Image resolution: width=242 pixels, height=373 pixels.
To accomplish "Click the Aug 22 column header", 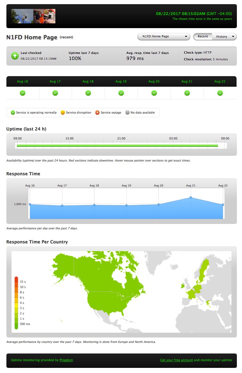I will (220, 81).
